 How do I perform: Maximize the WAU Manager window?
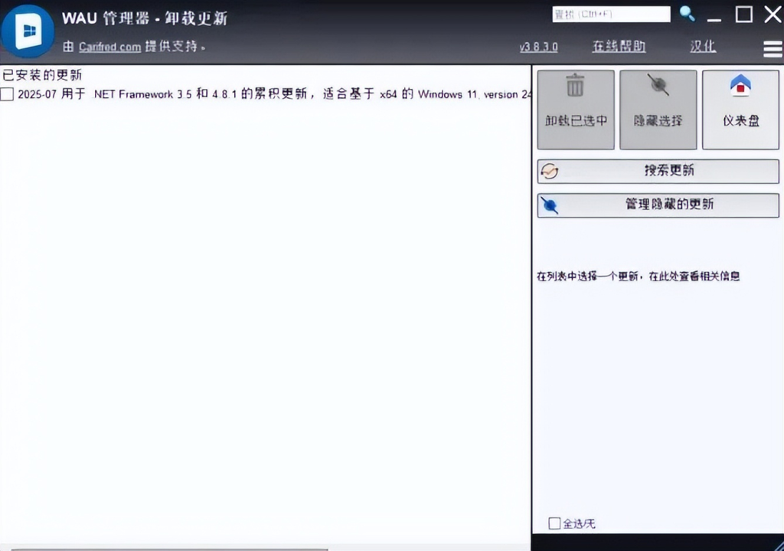tap(743, 14)
